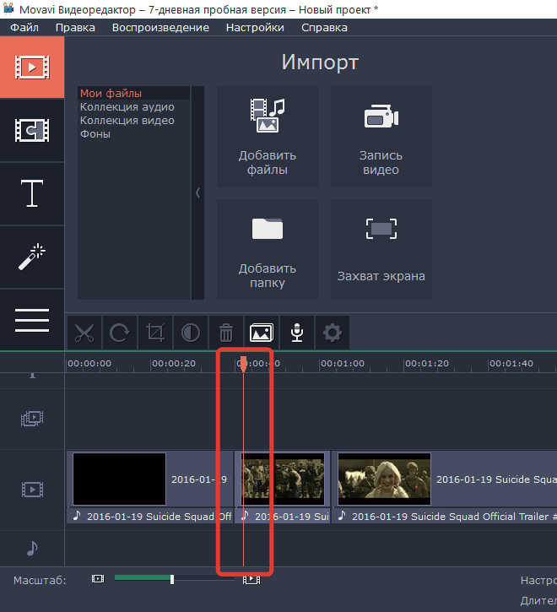Click the Масштаб zoom slider handle
Image resolution: width=557 pixels, height=612 pixels.
coord(172,580)
